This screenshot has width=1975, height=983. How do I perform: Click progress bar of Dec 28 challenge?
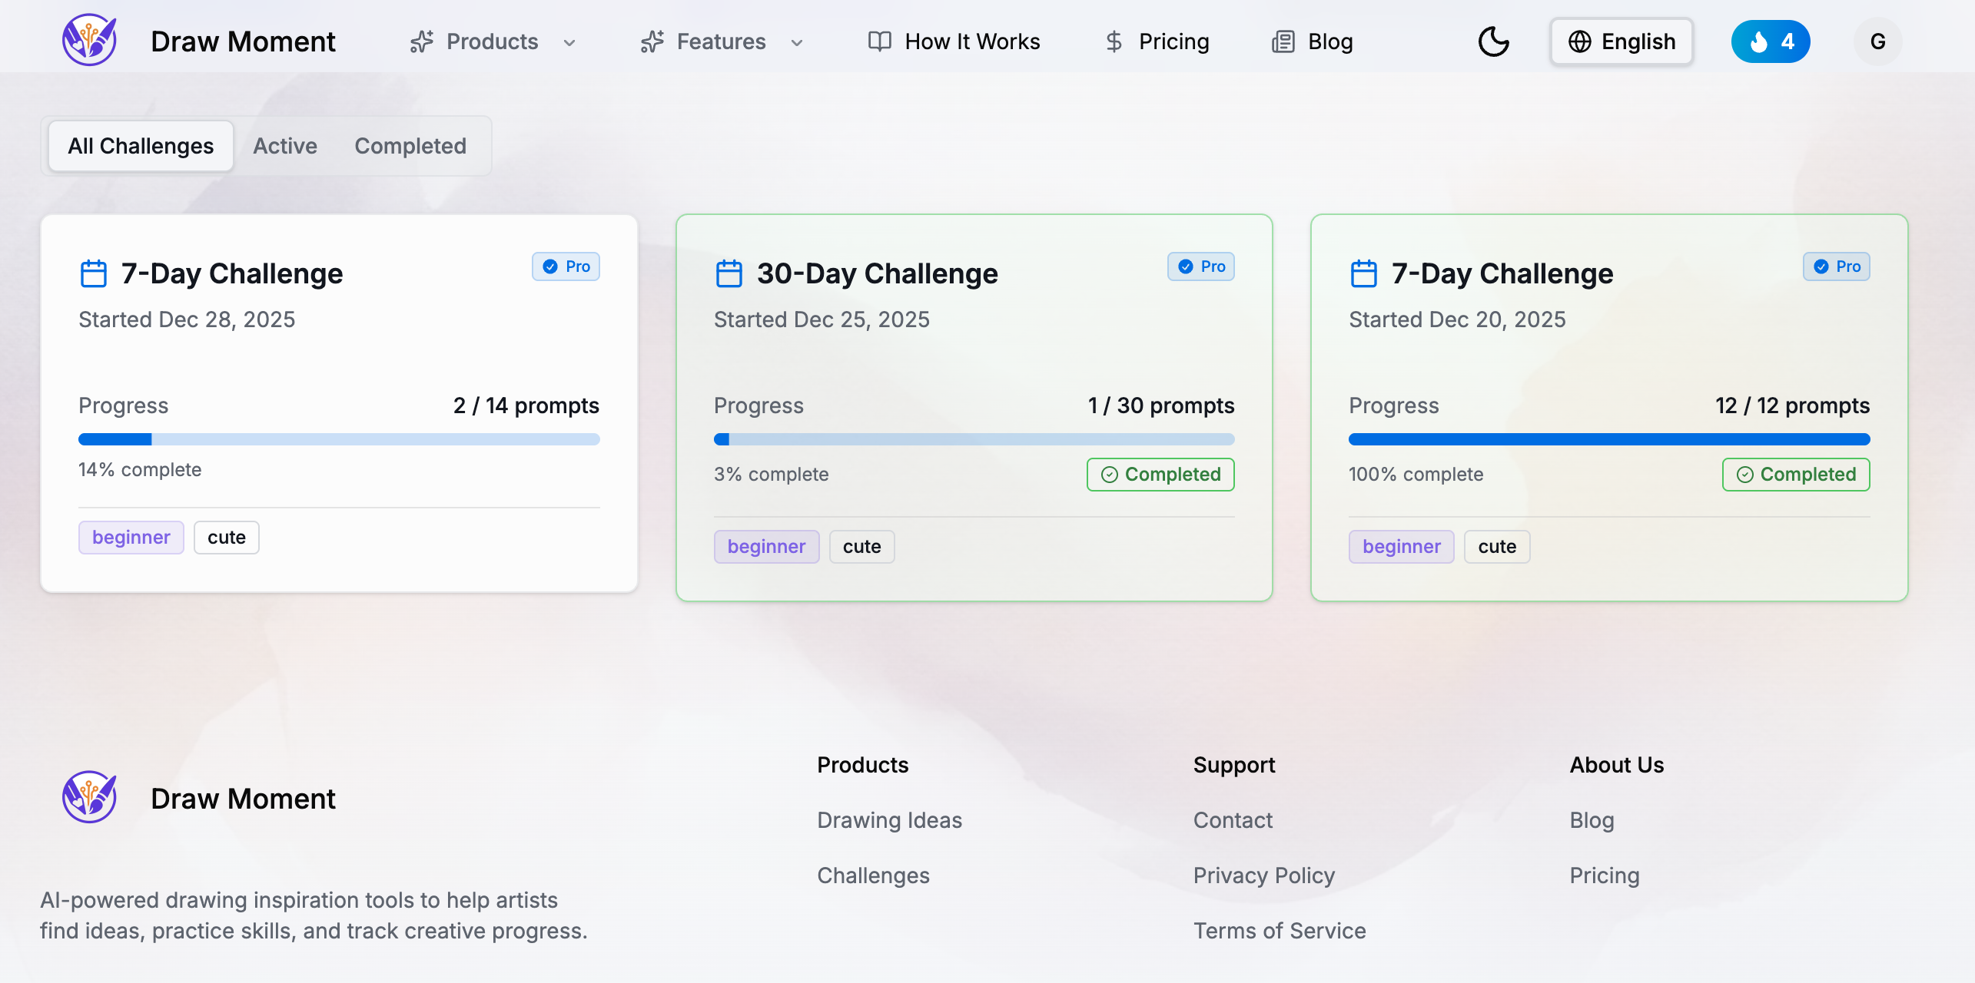[339, 439]
